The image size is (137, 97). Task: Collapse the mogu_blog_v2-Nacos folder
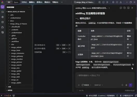coord(9,24)
